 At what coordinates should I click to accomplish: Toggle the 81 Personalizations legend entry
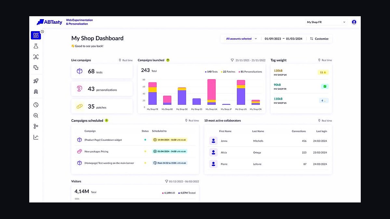pos(250,72)
